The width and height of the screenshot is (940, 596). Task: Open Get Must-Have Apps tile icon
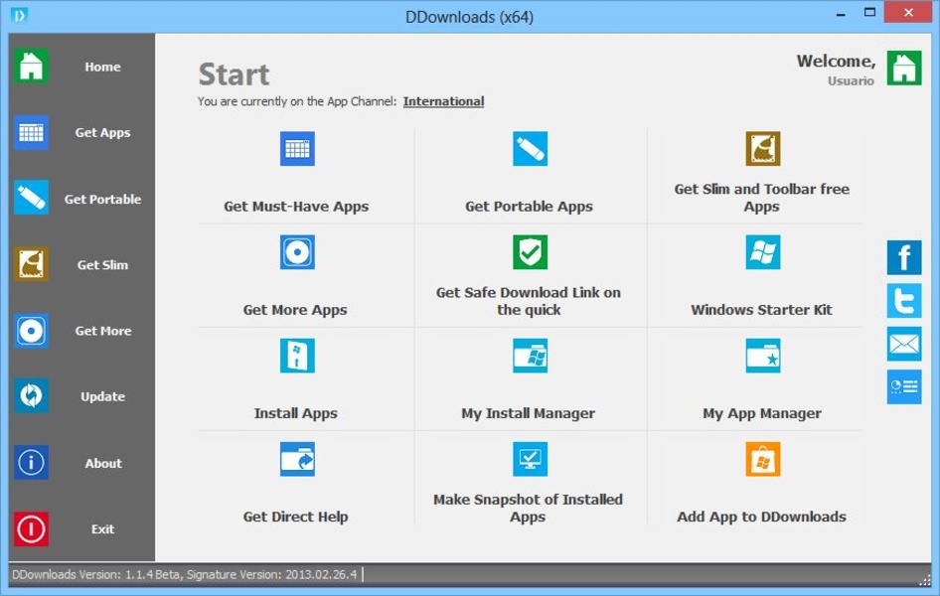coord(297,149)
